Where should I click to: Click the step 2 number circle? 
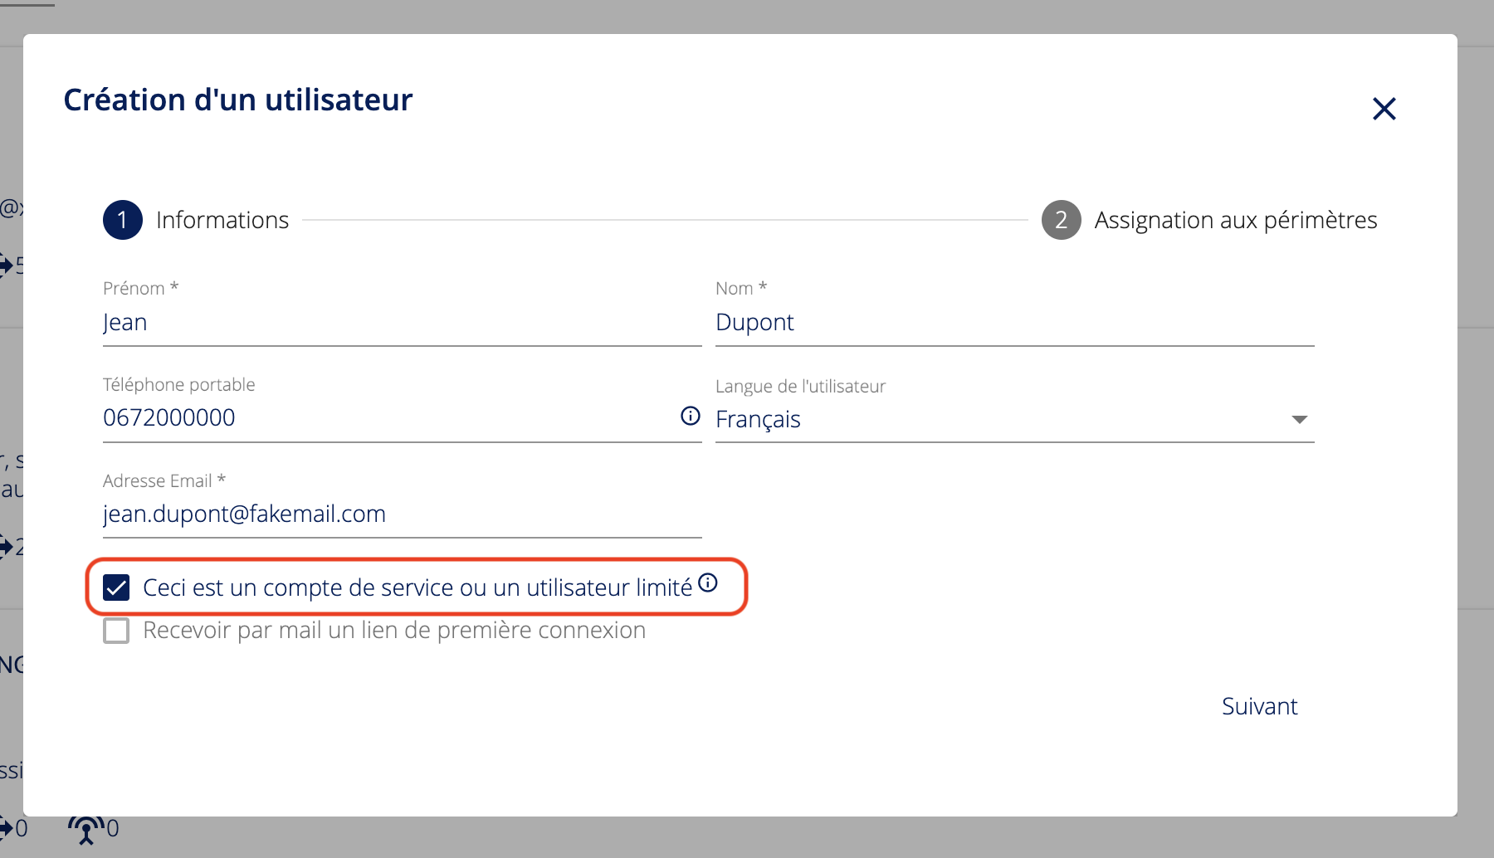coord(1061,220)
